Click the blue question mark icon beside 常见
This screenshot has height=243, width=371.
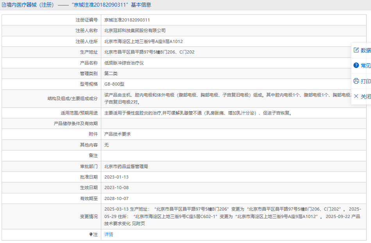coord(356,65)
